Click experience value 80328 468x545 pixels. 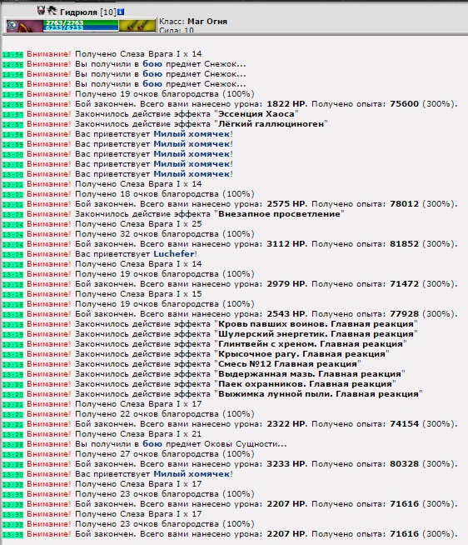click(x=404, y=464)
